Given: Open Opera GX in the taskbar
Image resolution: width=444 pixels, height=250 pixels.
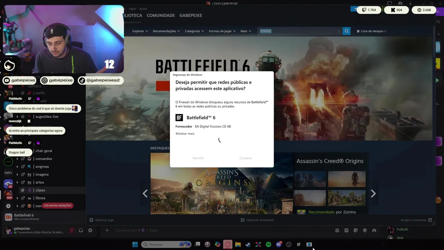Looking at the screenshot, I should [x=228, y=244].
